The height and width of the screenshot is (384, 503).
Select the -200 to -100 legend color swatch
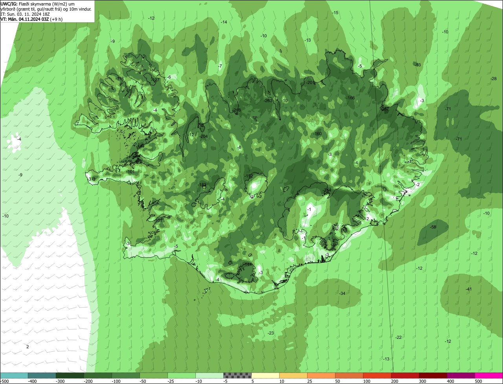(98, 375)
